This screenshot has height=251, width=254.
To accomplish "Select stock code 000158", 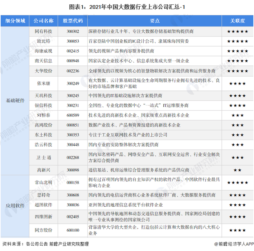I will [73, 183].
